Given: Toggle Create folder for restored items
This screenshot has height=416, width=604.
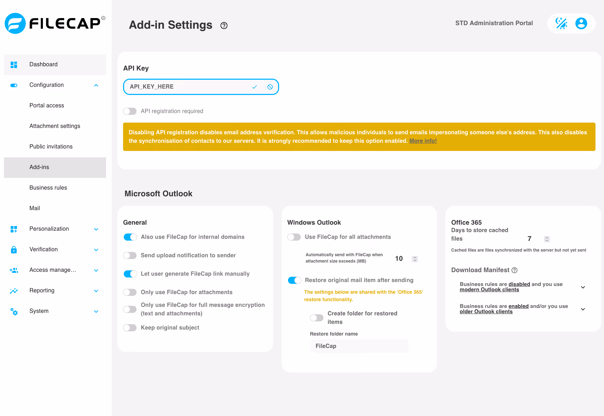Looking at the screenshot, I should 317,318.
